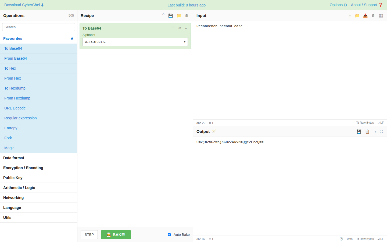Click the STEP button
Image resolution: width=387 pixels, height=242 pixels.
[89, 235]
